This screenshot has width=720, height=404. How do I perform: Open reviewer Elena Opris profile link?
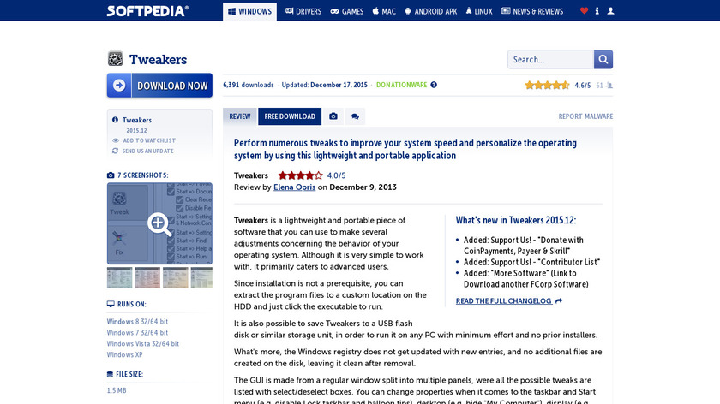(294, 187)
